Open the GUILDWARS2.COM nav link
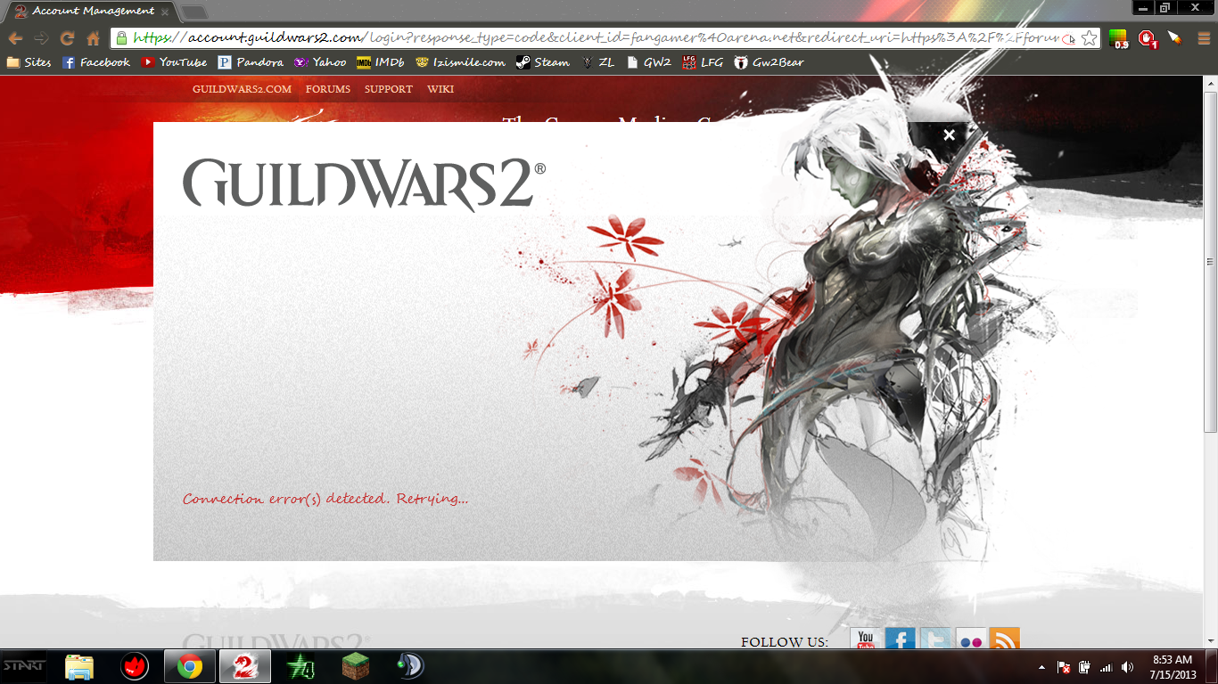Screen dimensions: 1218x684 [242, 89]
